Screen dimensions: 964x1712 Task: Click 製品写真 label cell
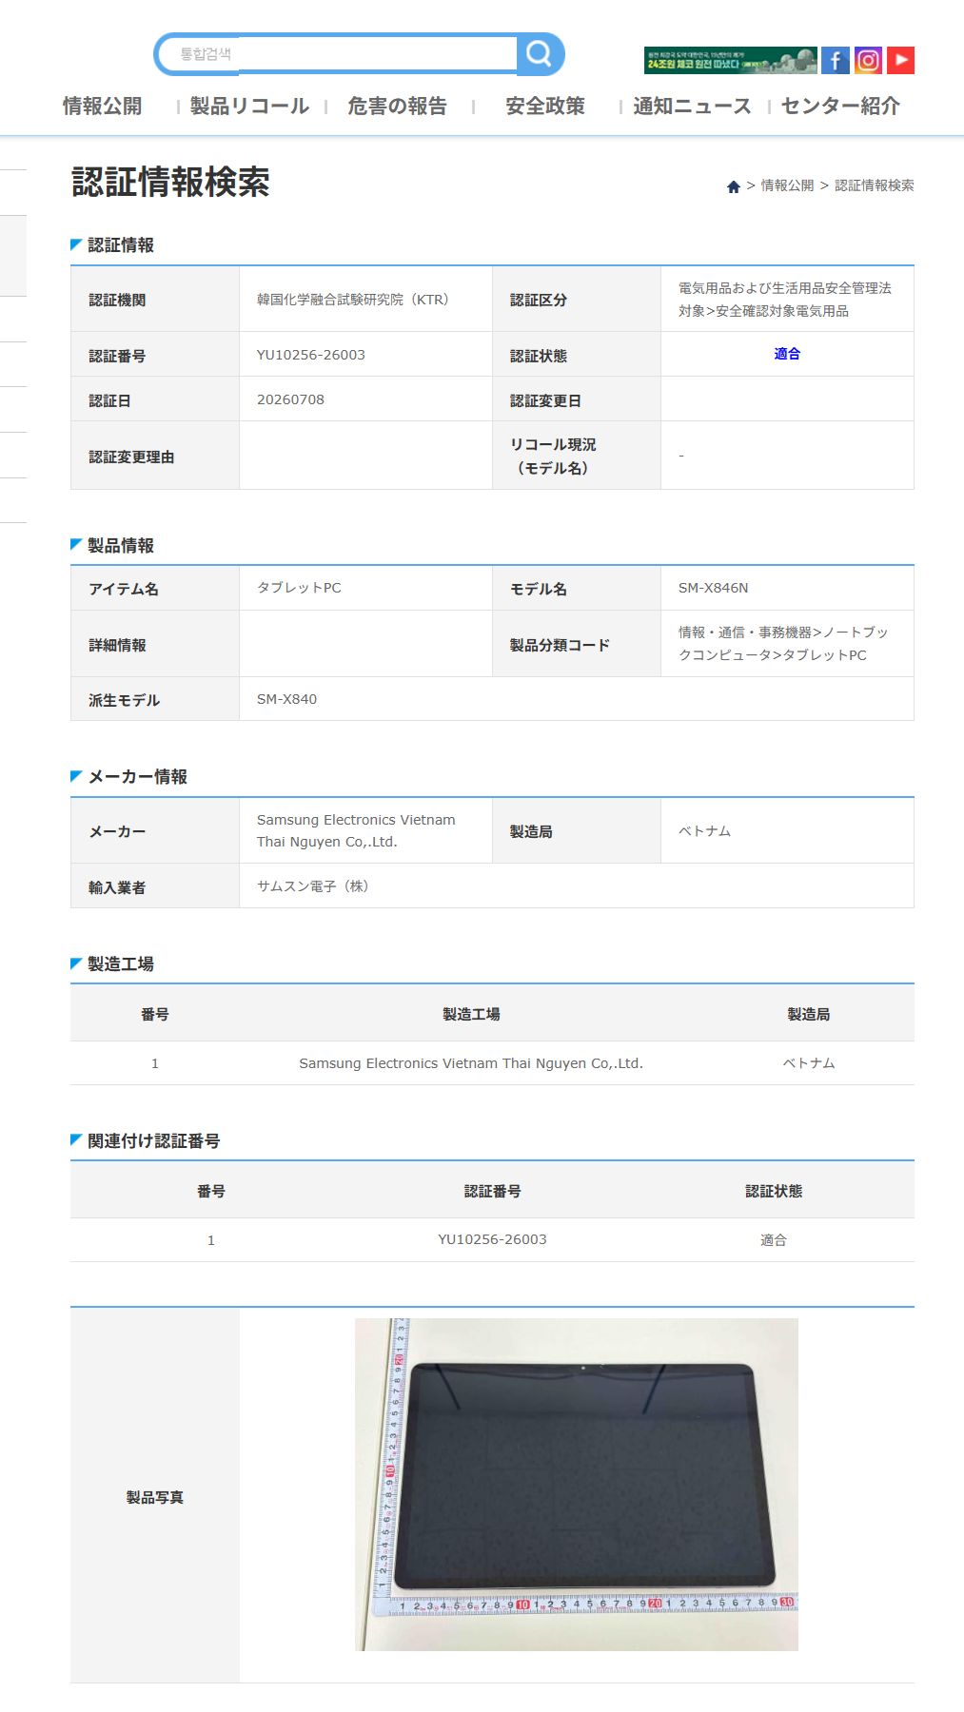[155, 1497]
